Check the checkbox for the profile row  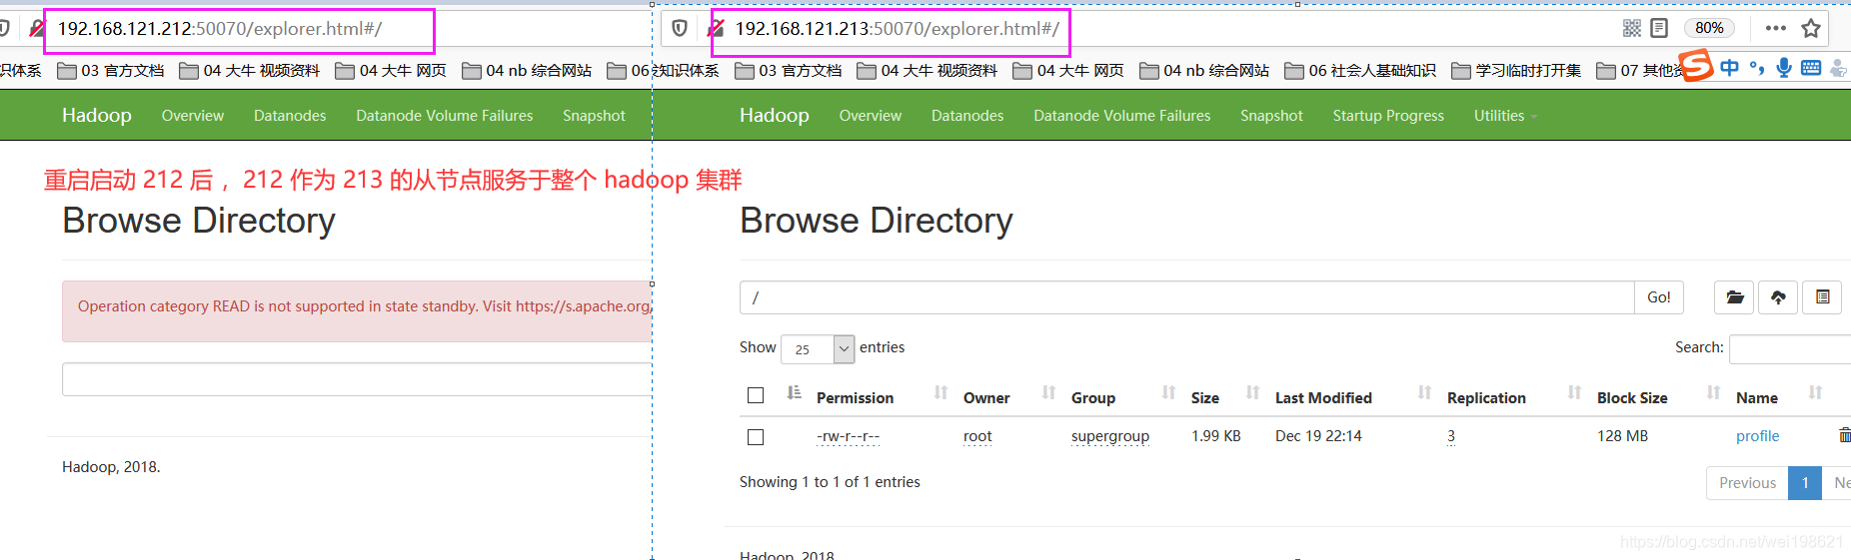[756, 437]
